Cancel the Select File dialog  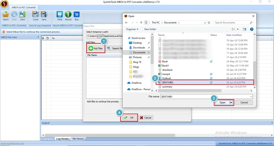(x=146, y=118)
